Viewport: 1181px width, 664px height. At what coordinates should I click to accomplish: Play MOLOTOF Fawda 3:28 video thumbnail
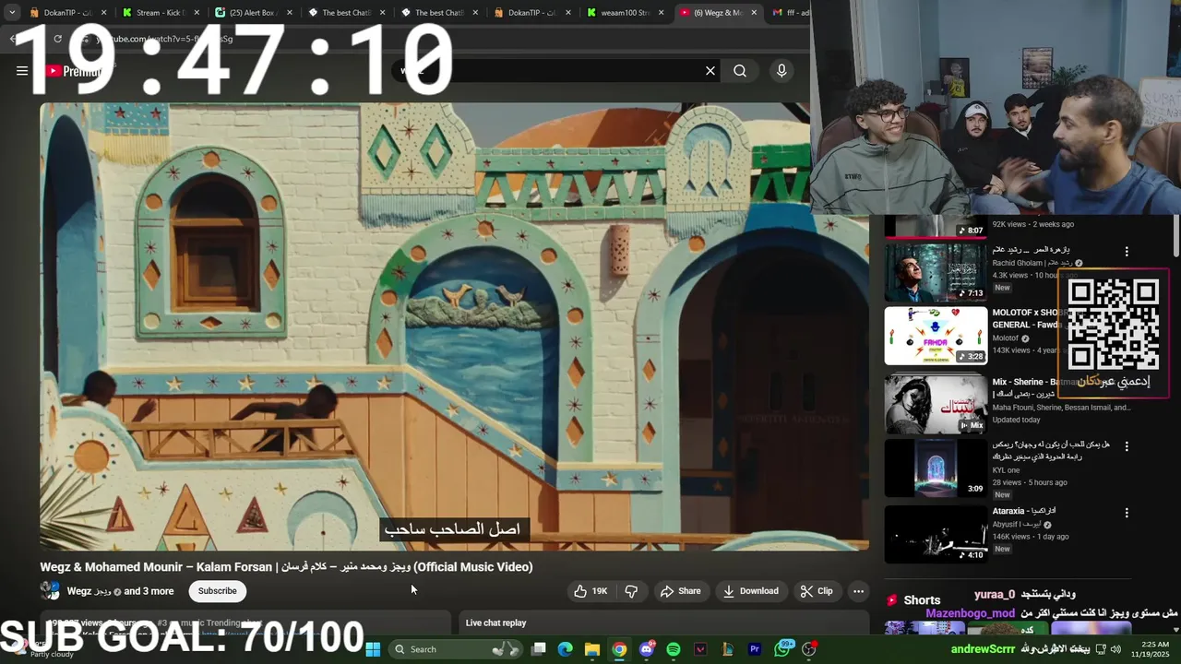(936, 336)
